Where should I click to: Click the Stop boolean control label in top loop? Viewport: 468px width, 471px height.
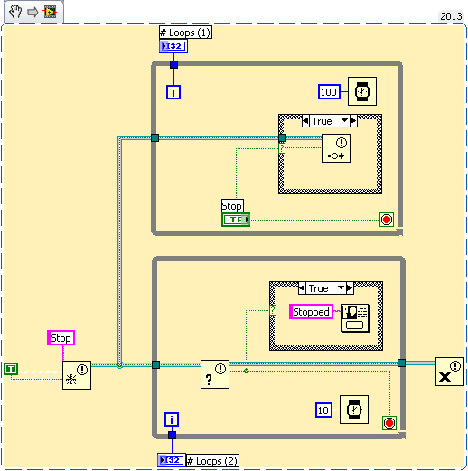tap(232, 206)
